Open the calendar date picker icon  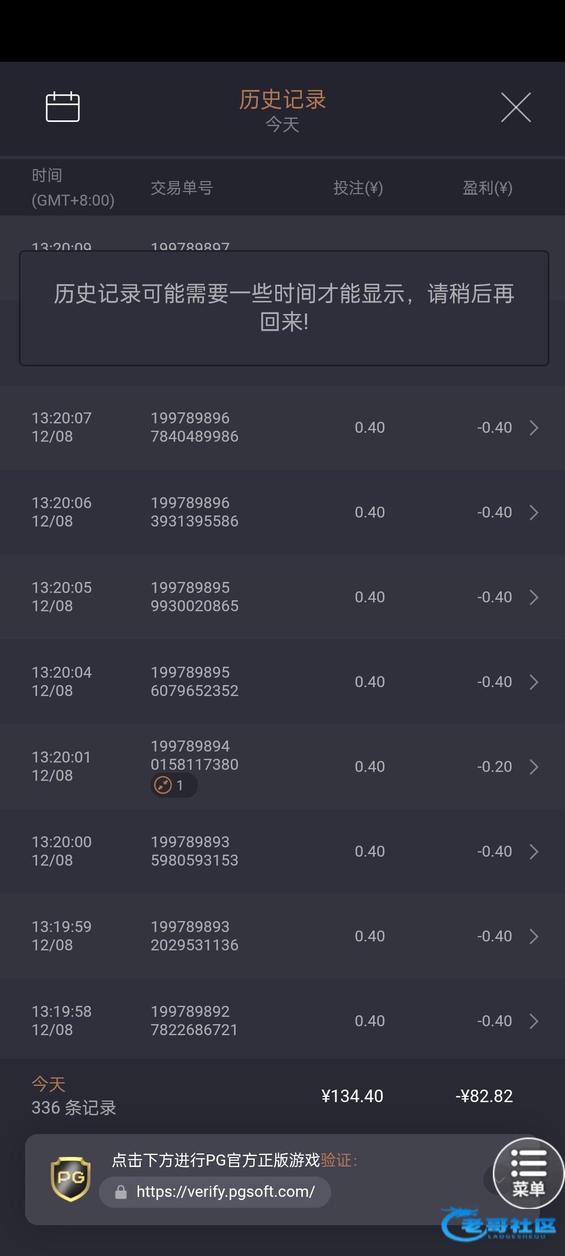pos(63,107)
